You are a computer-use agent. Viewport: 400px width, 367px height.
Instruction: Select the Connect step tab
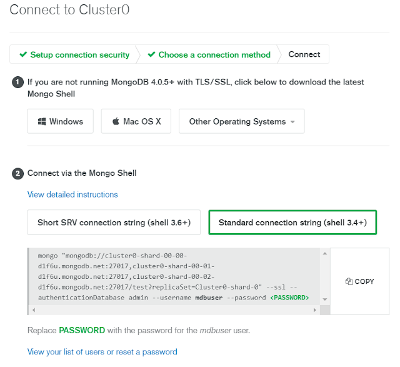tap(304, 55)
